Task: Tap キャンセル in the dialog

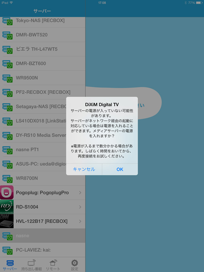Action: (x=84, y=169)
